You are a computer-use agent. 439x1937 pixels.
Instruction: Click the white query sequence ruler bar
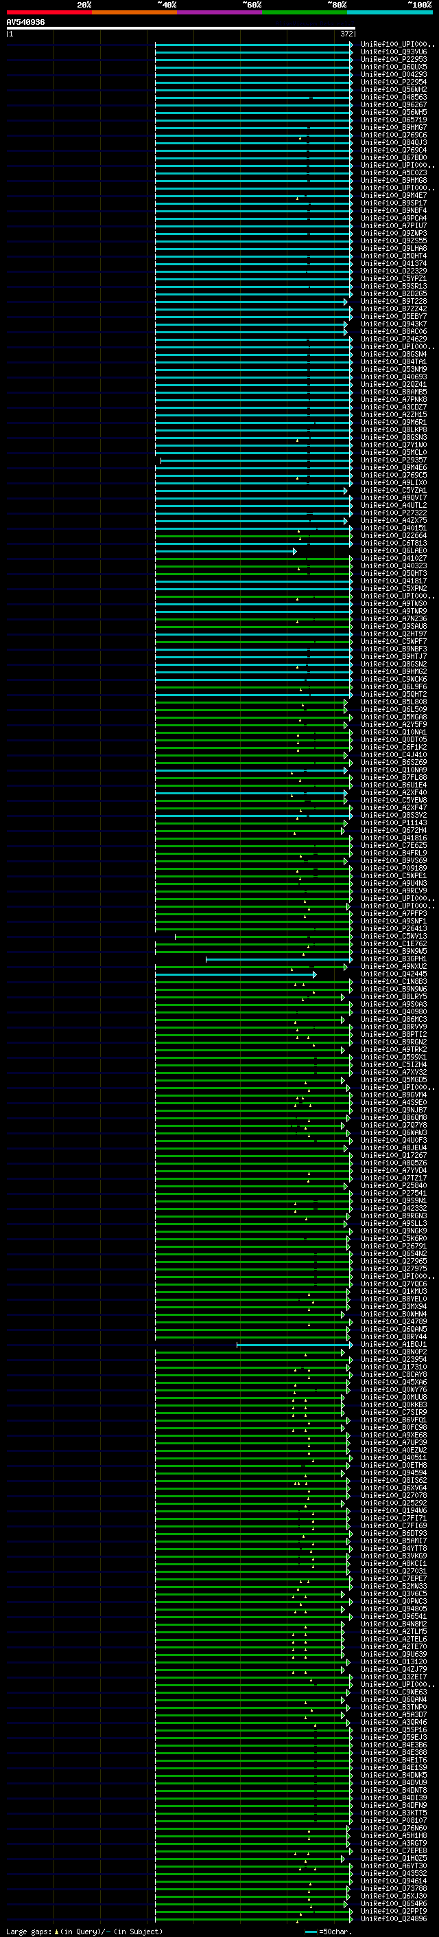coord(181,29)
